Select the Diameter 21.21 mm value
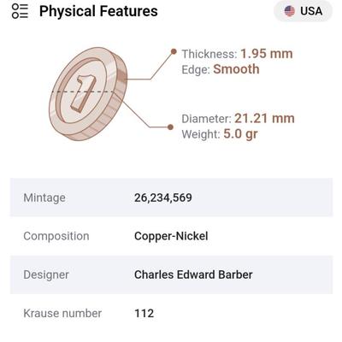 point(264,118)
